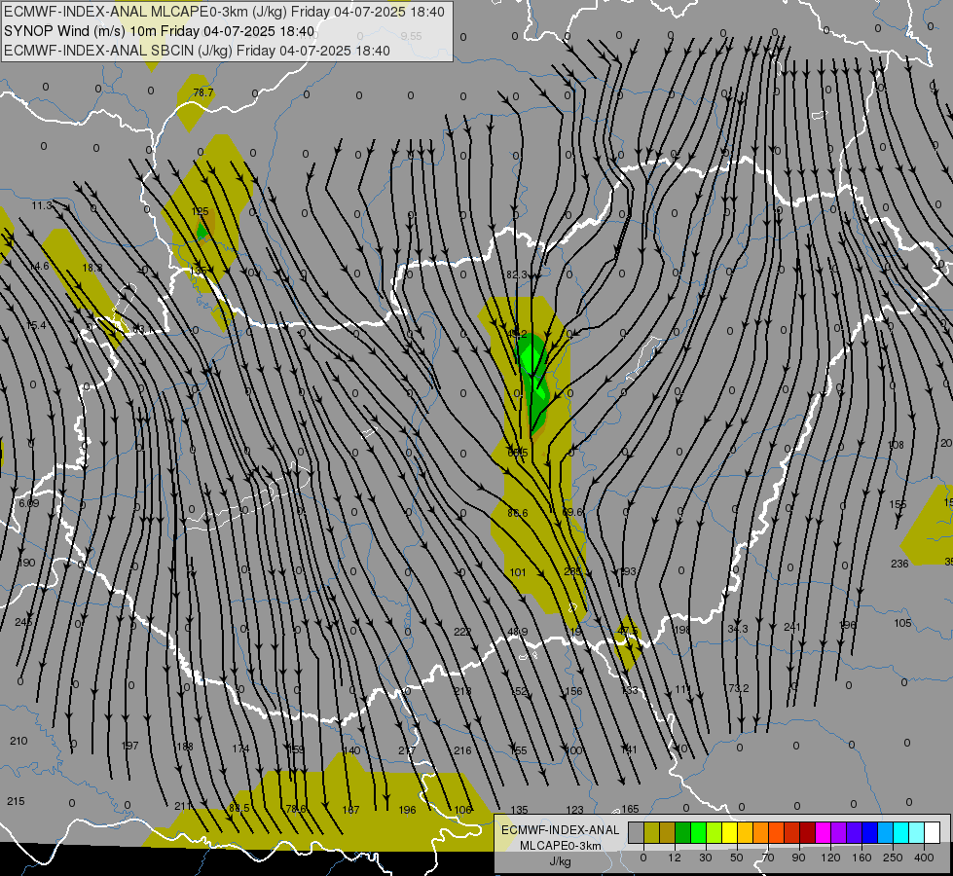
Task: Click the '14.6' value on the map
Action: point(39,266)
